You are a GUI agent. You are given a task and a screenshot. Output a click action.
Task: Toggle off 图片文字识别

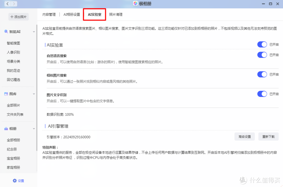(x=262, y=94)
